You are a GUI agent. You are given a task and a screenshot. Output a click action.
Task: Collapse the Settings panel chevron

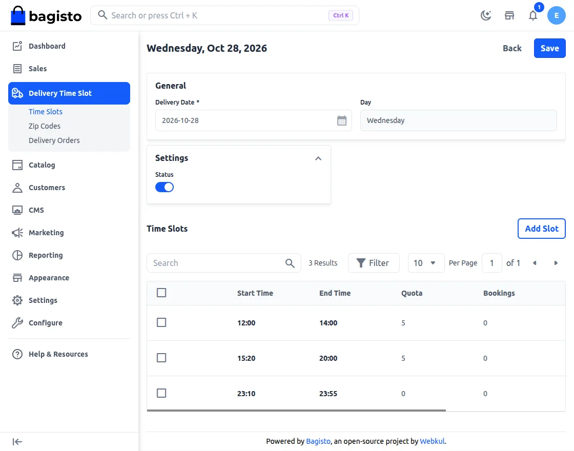(318, 158)
